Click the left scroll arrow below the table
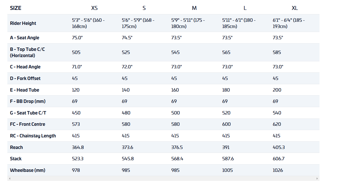Screen dimensions: 343x186 9,178
